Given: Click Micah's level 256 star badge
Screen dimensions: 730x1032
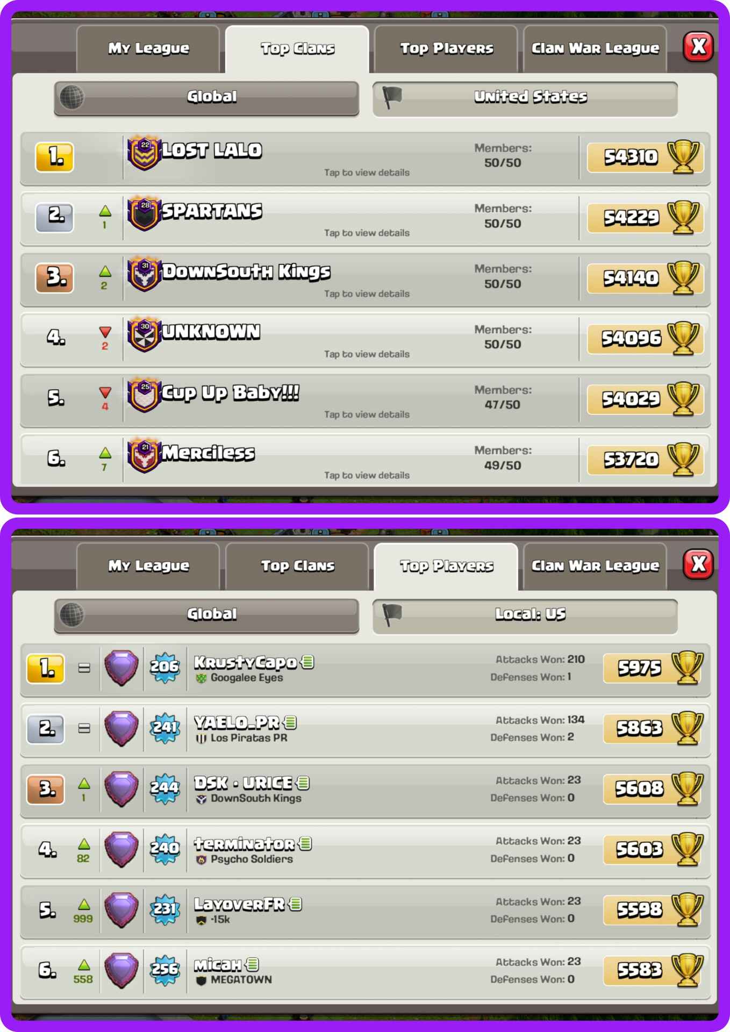Looking at the screenshot, I should pyautogui.click(x=164, y=970).
